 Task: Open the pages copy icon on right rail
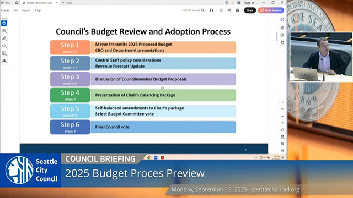(x=282, y=42)
